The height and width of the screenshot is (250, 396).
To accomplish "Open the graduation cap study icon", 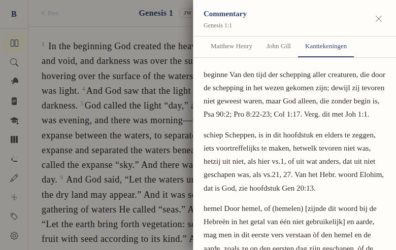I will [x=14, y=120].
